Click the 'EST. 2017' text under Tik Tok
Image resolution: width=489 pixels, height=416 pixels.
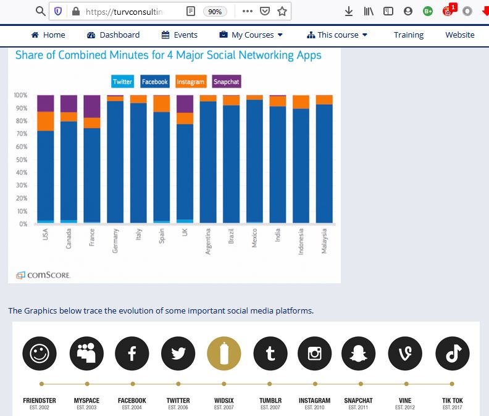coord(452,407)
